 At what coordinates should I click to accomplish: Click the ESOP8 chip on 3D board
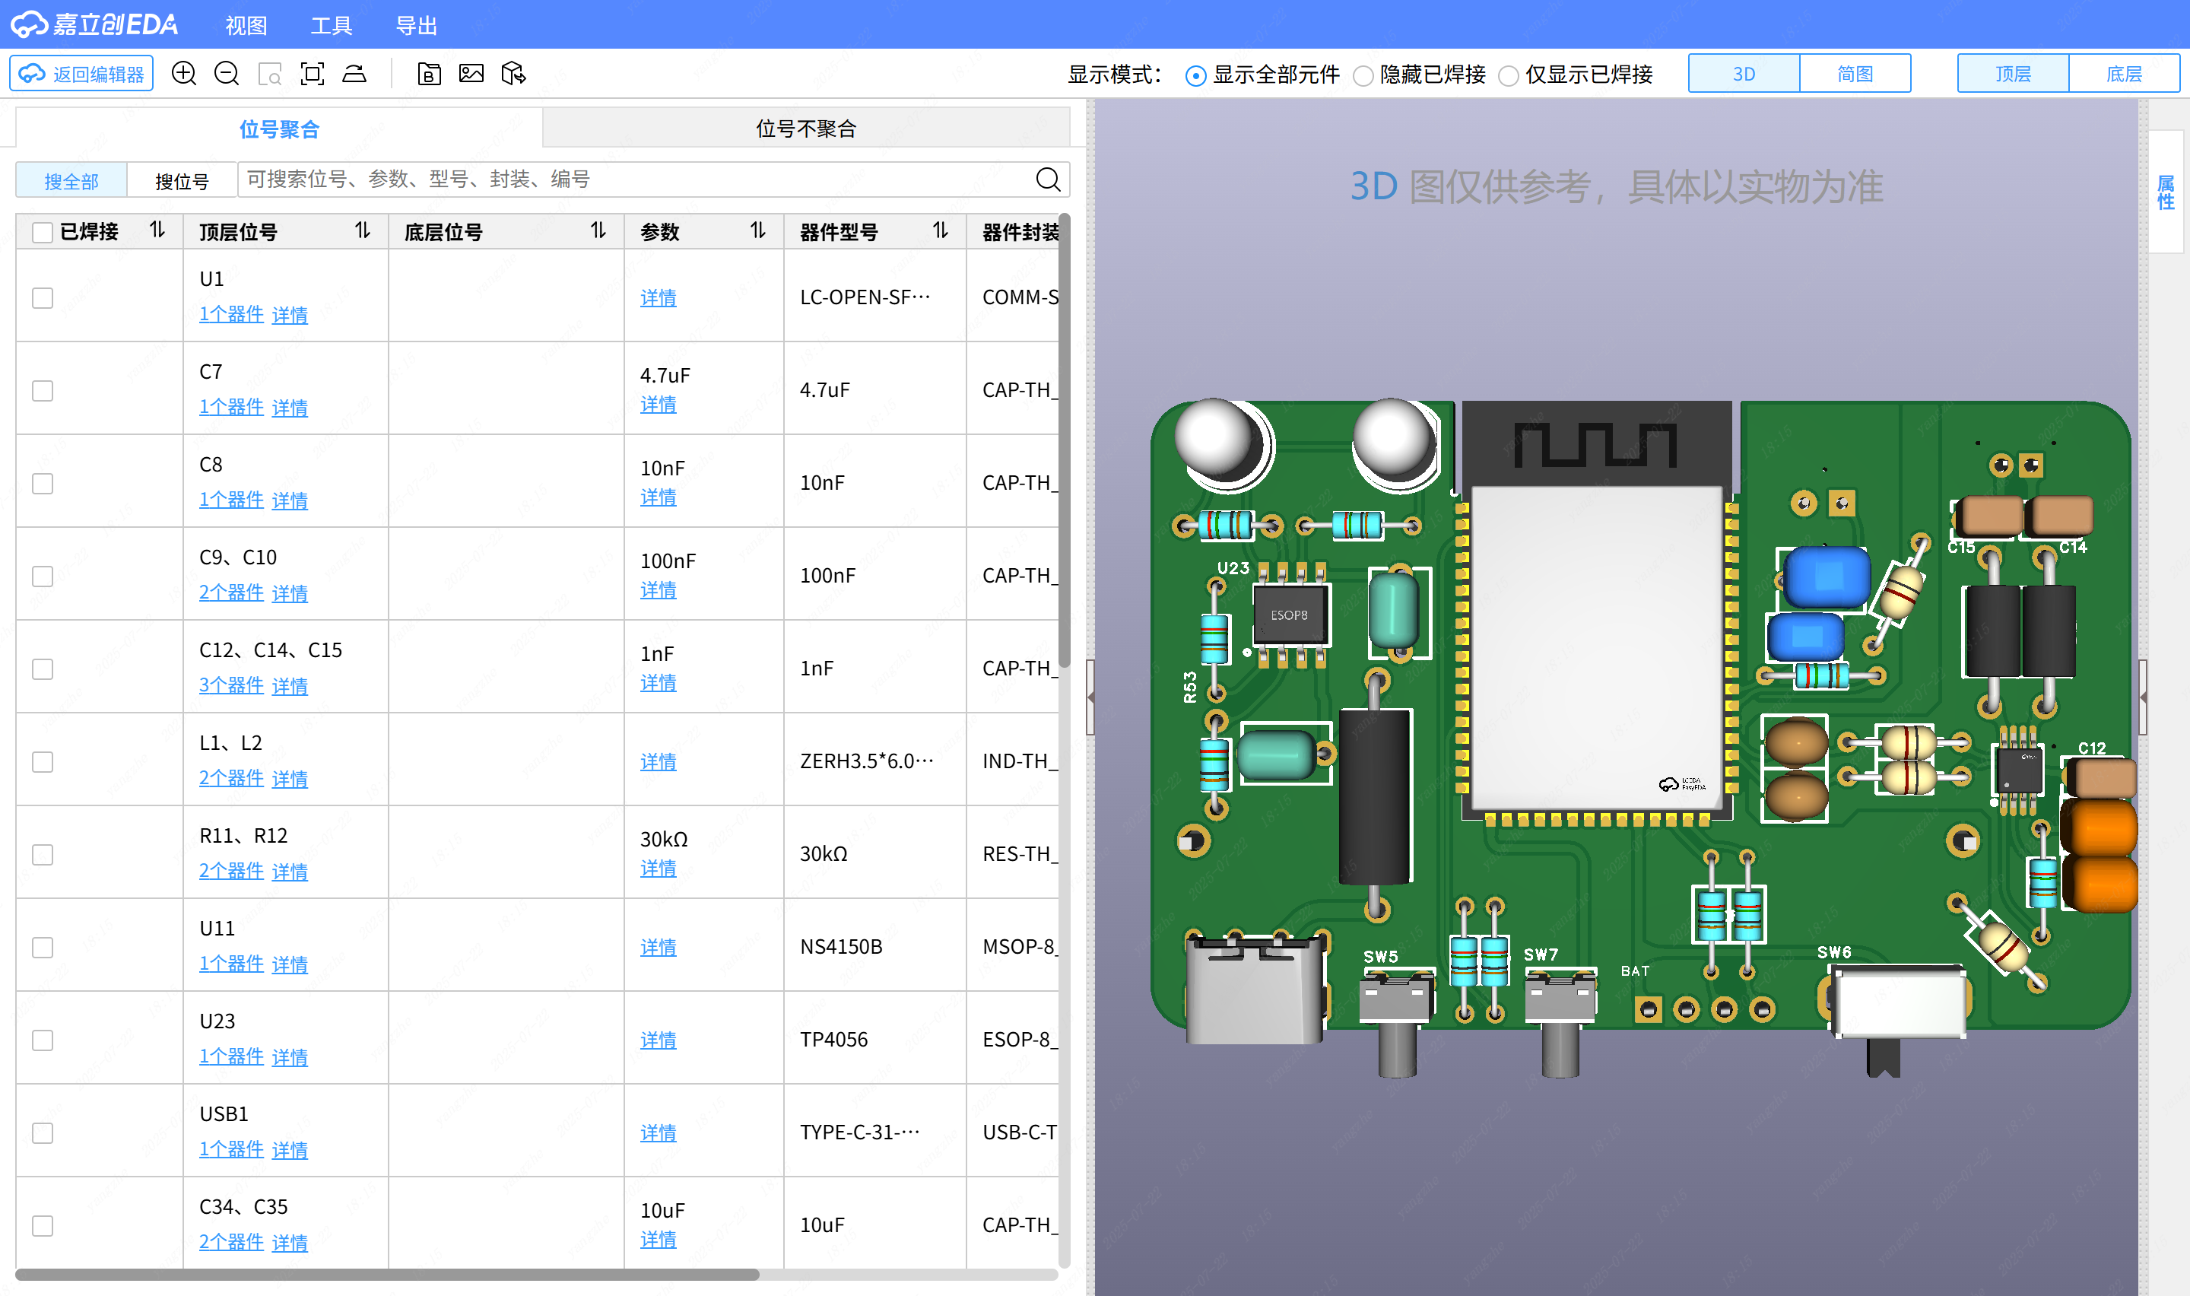(x=1290, y=616)
